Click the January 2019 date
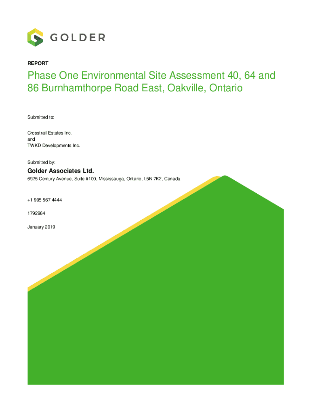This screenshot has height=414, width=311. 41,227
